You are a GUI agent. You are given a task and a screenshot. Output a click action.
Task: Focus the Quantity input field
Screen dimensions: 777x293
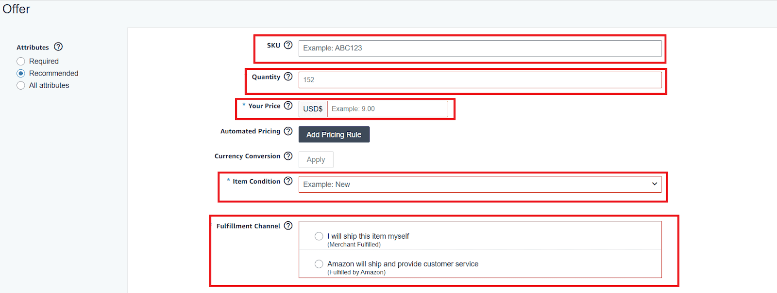point(479,80)
